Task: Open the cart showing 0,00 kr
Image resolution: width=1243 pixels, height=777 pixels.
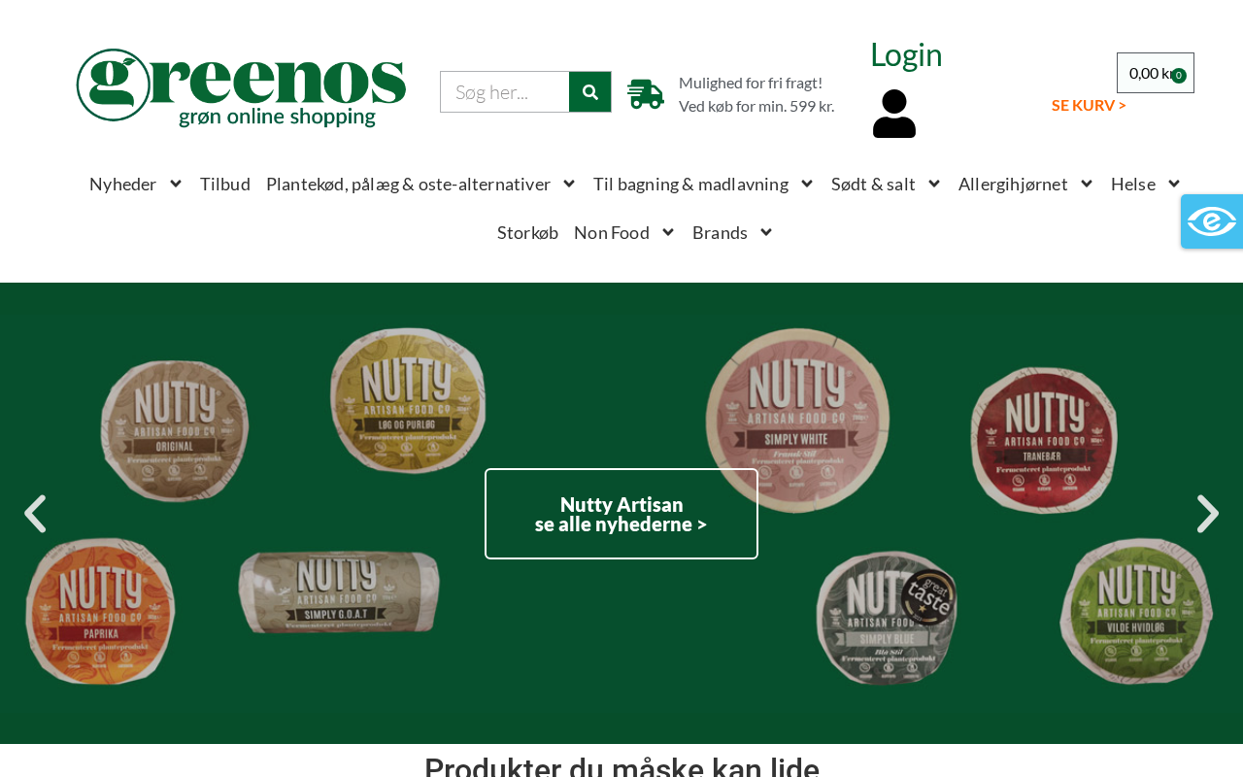Action: (1155, 73)
